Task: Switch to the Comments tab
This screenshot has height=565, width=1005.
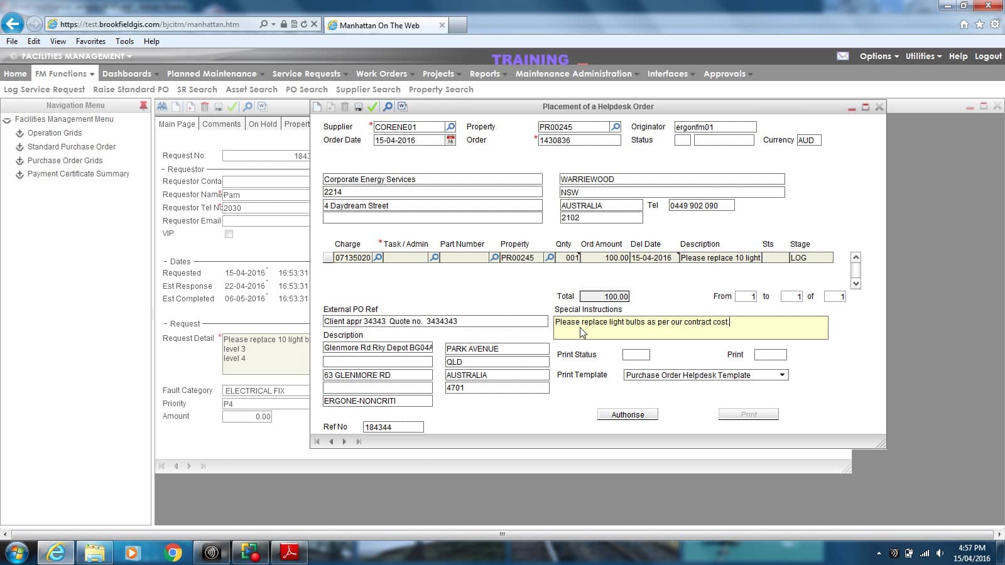Action: pos(222,124)
